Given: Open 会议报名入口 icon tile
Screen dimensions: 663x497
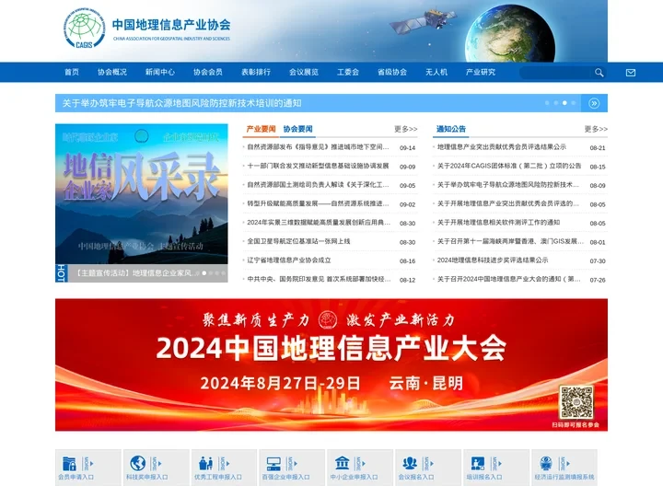Looking at the screenshot, I should pyautogui.click(x=428, y=468).
